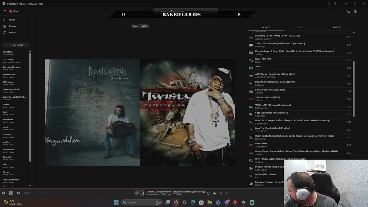The width and height of the screenshot is (368, 207).
Task: Play Toxic by YG from queue
Action: tap(300, 68)
